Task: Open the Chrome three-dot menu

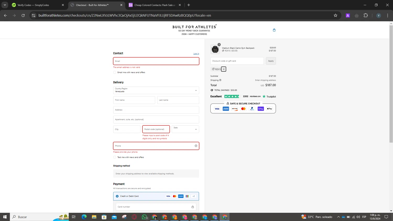Action: coord(387,15)
